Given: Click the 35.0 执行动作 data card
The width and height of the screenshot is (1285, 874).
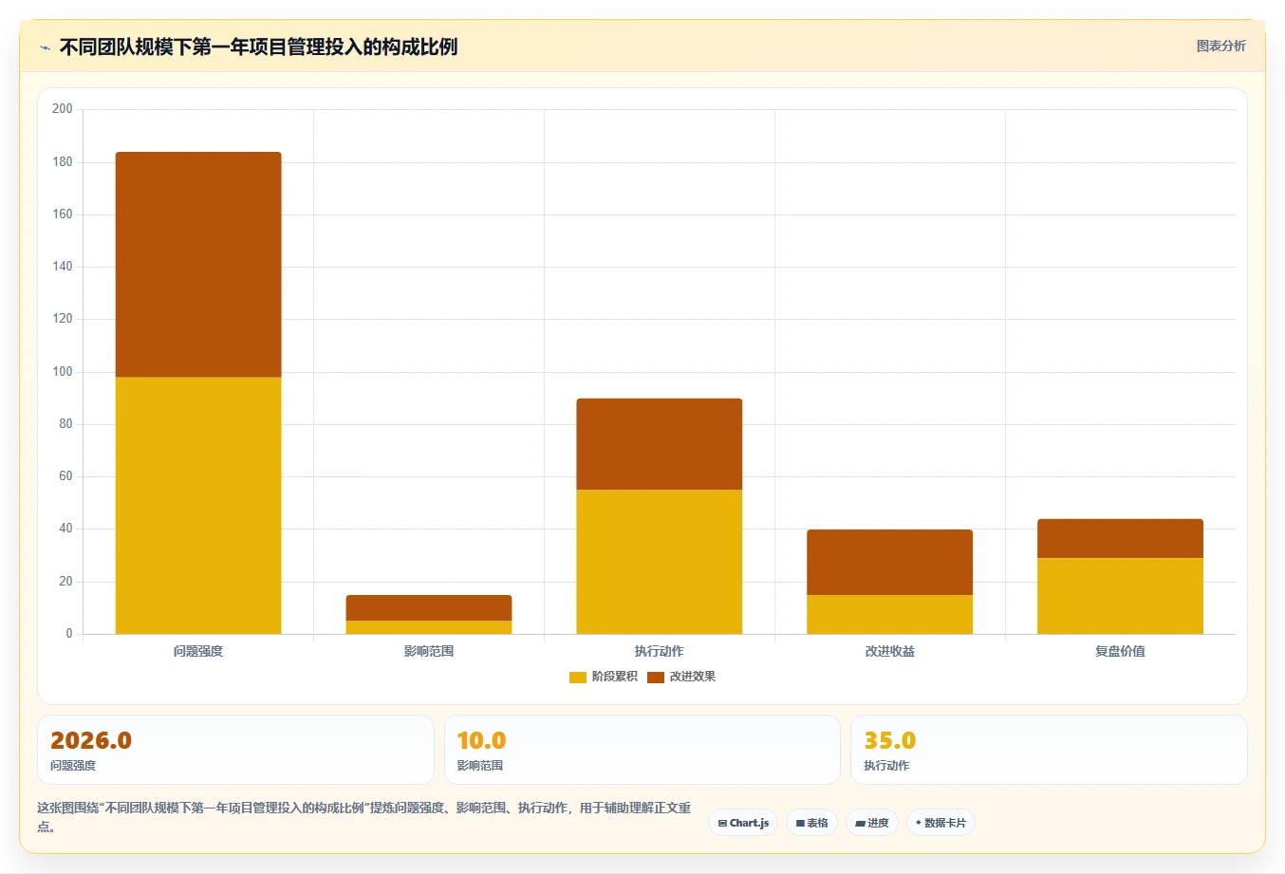Looking at the screenshot, I should click(1049, 750).
